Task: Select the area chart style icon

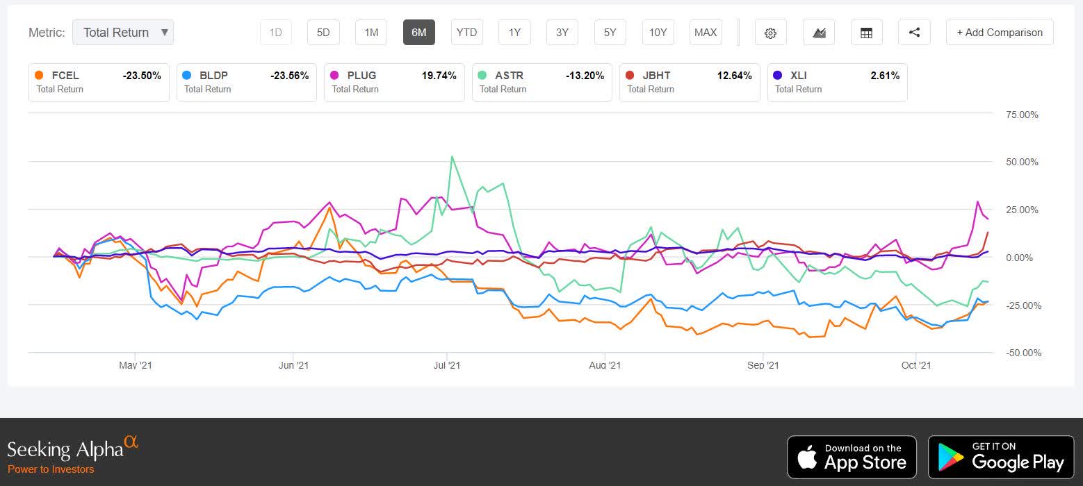Action: tap(818, 32)
